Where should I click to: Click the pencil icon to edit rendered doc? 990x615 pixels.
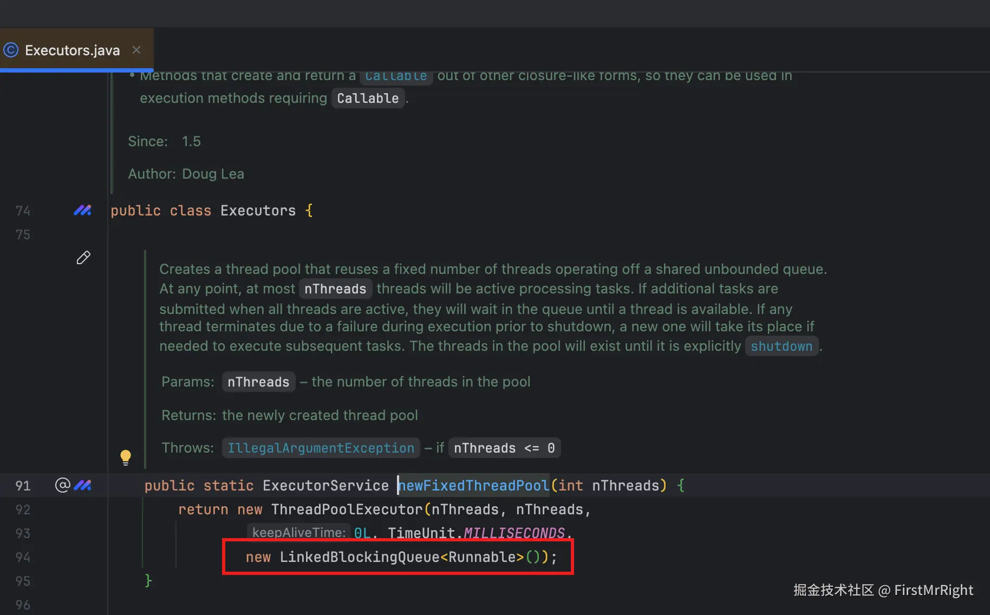[x=83, y=258]
